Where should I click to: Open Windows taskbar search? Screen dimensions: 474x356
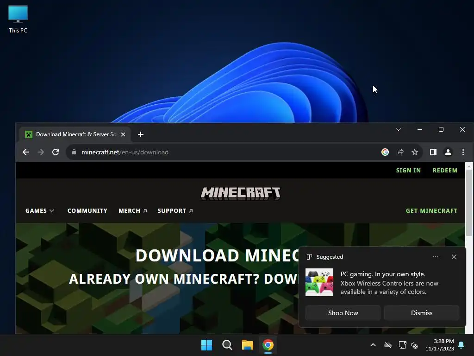[227, 345]
